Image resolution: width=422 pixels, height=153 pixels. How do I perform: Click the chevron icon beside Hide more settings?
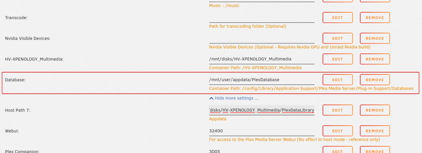(x=211, y=98)
